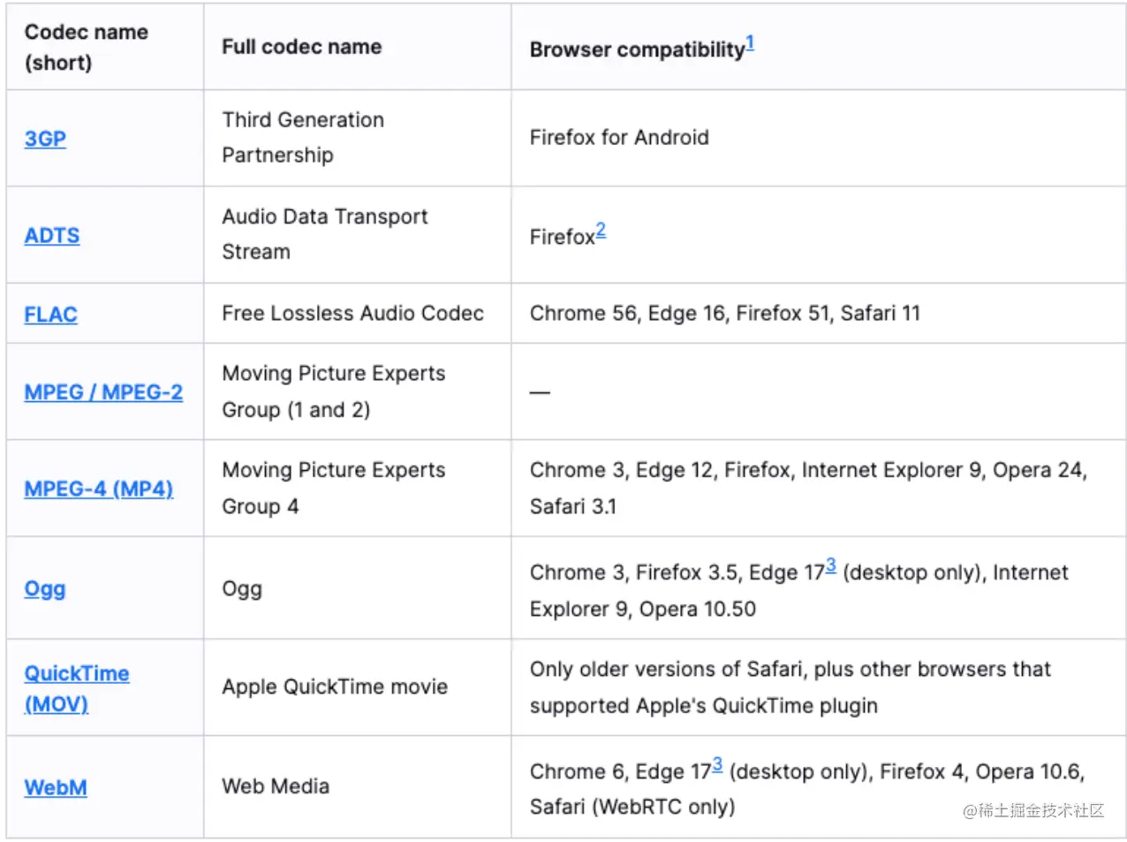The image size is (1127, 842).
Task: Go to the WebM link
Action: pyautogui.click(x=56, y=787)
